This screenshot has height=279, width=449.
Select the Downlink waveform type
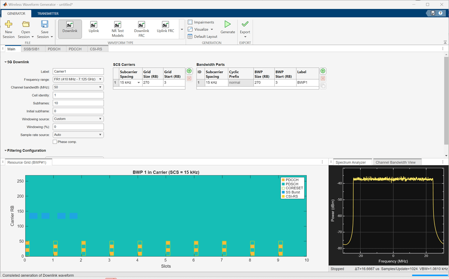(x=70, y=28)
